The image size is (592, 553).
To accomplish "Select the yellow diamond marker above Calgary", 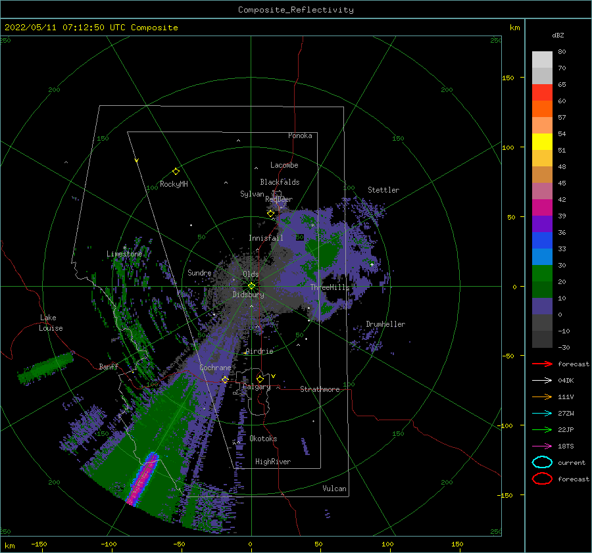I will (260, 379).
